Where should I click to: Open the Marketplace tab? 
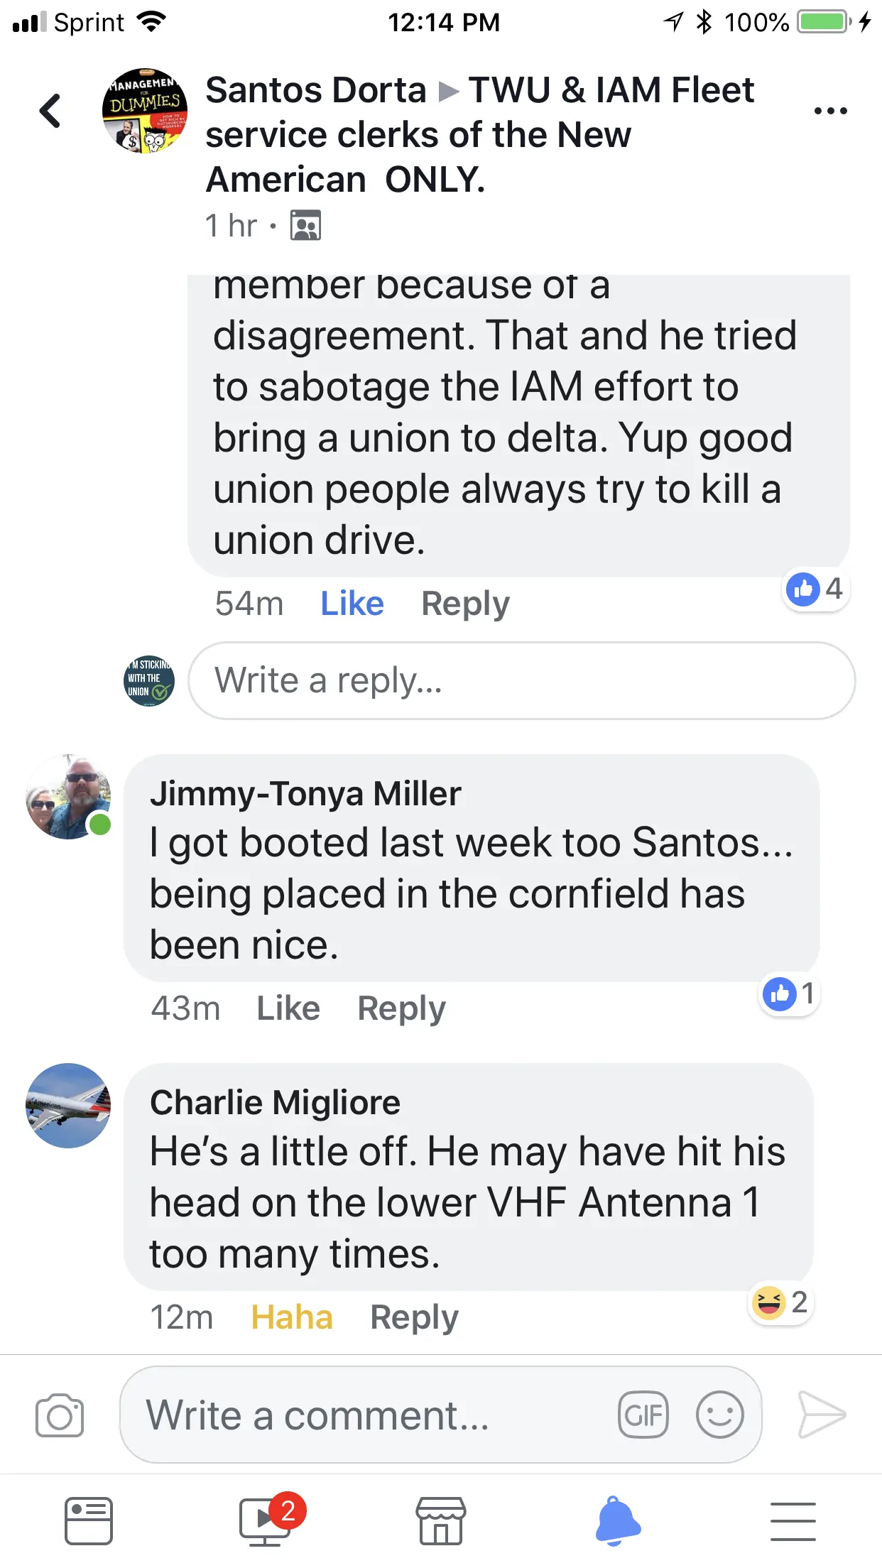point(441,1521)
